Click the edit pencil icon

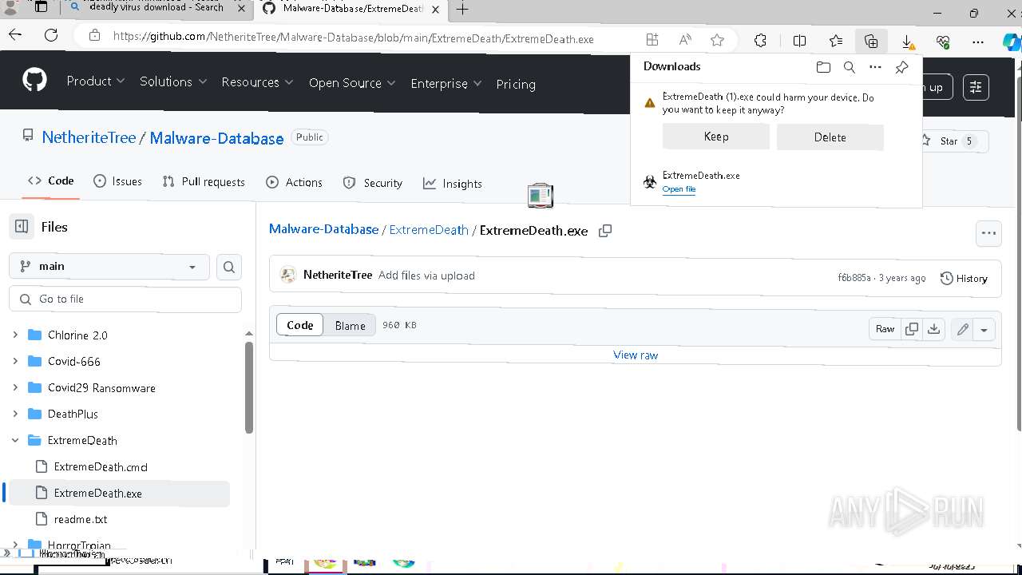coord(963,329)
